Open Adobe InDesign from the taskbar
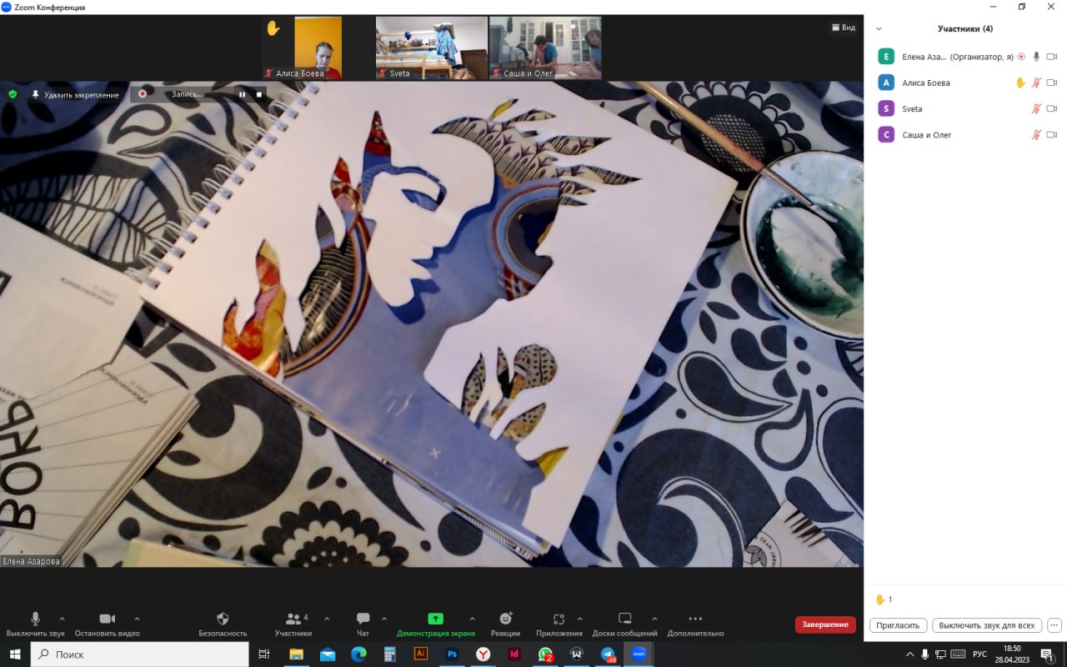This screenshot has height=667, width=1067. click(x=514, y=654)
